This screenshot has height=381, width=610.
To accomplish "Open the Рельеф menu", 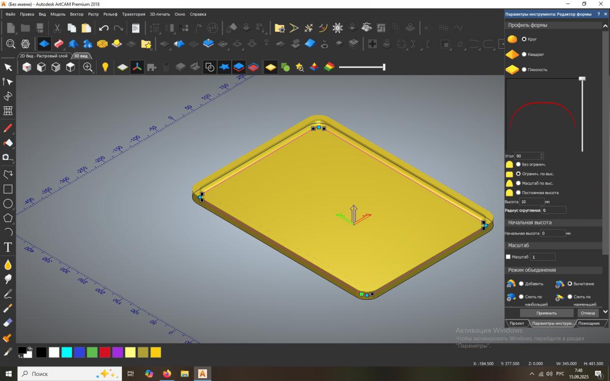I will tap(110, 14).
